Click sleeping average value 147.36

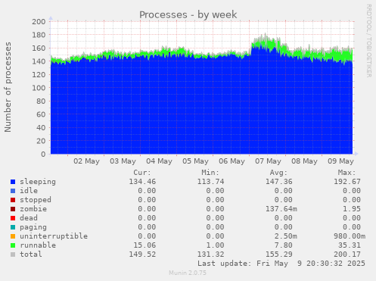279,182
